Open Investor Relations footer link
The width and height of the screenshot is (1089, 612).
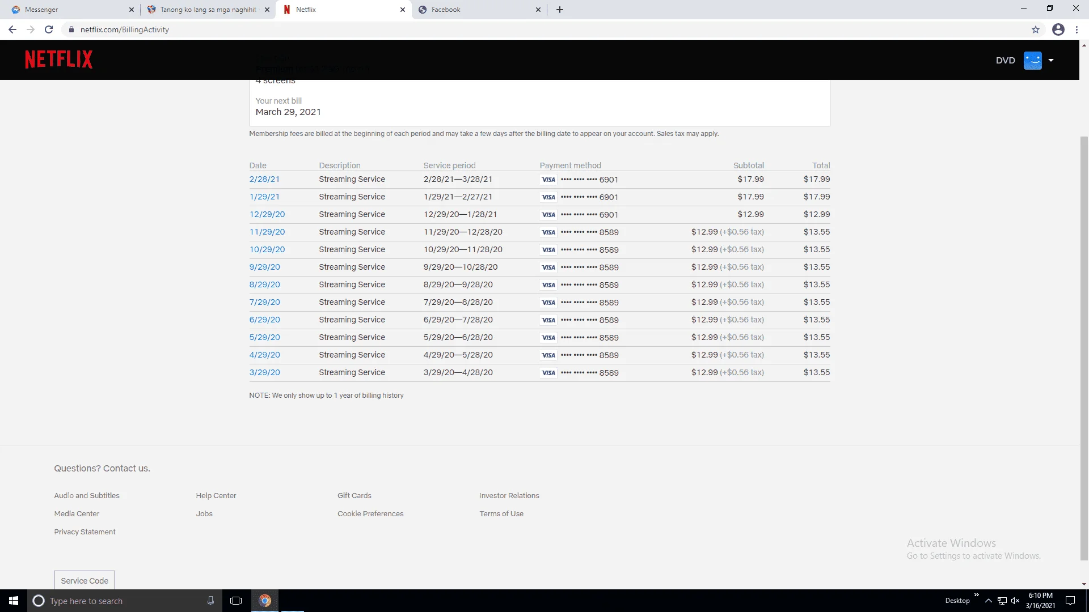(x=509, y=496)
